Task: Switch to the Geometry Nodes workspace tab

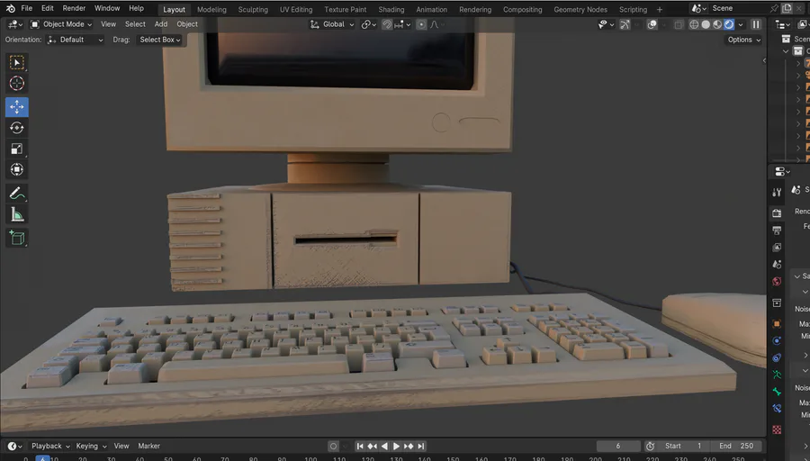Action: tap(580, 9)
